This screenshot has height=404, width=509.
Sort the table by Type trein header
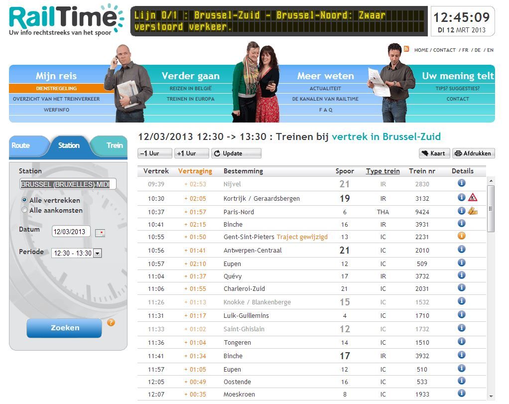coord(382,171)
